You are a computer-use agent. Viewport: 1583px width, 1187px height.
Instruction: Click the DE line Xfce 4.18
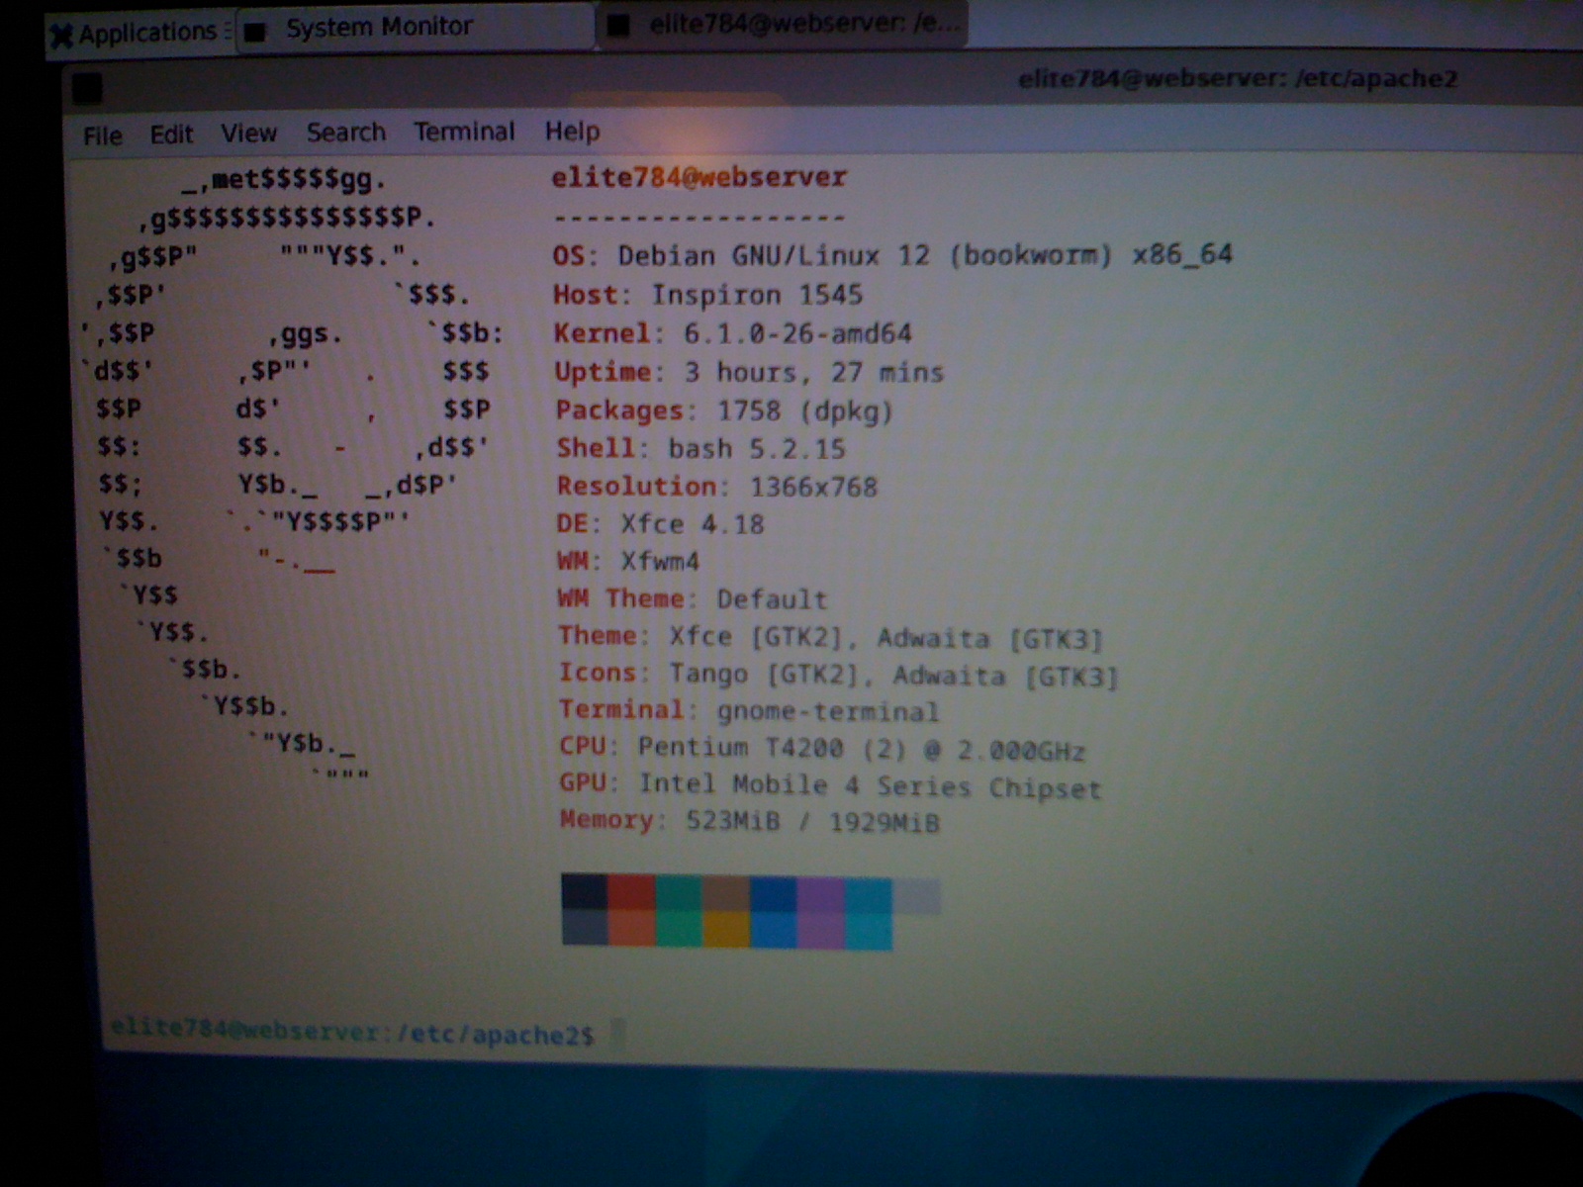pos(660,524)
